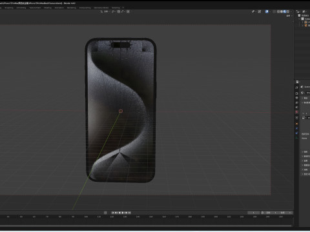Switch viewport to solid shading

(x=282, y=12)
